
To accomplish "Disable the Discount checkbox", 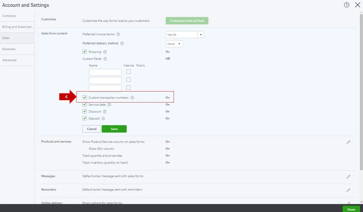I will tap(85, 112).
